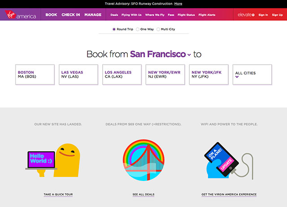The width and height of the screenshot is (287, 207).
Task: Click Take a Quick Tour link
Action: 58,194
